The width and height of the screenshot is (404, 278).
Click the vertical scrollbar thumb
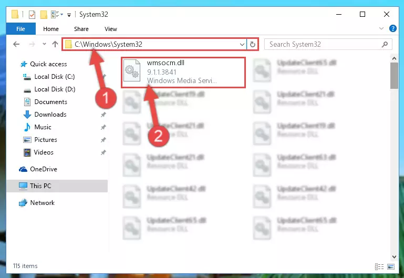pyautogui.click(x=394, y=76)
